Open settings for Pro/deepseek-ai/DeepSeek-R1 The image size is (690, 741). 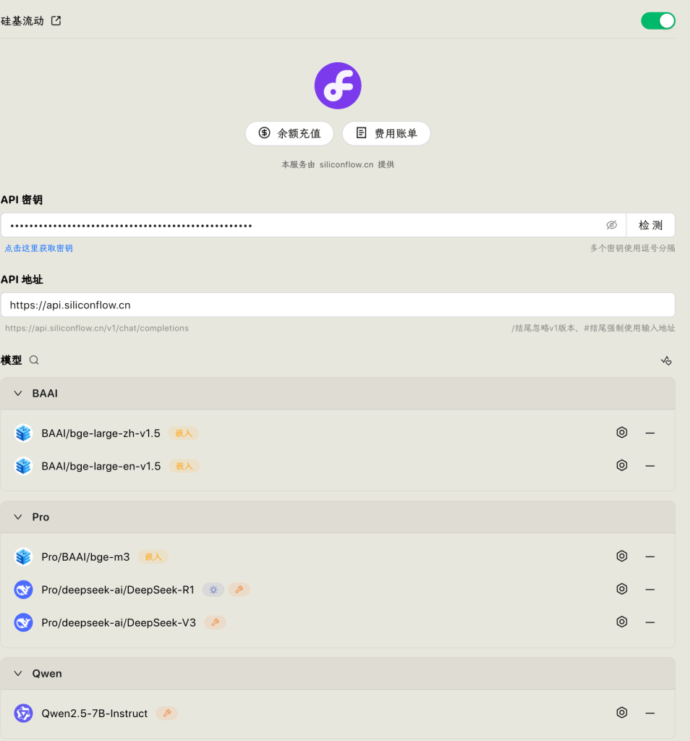(x=621, y=589)
